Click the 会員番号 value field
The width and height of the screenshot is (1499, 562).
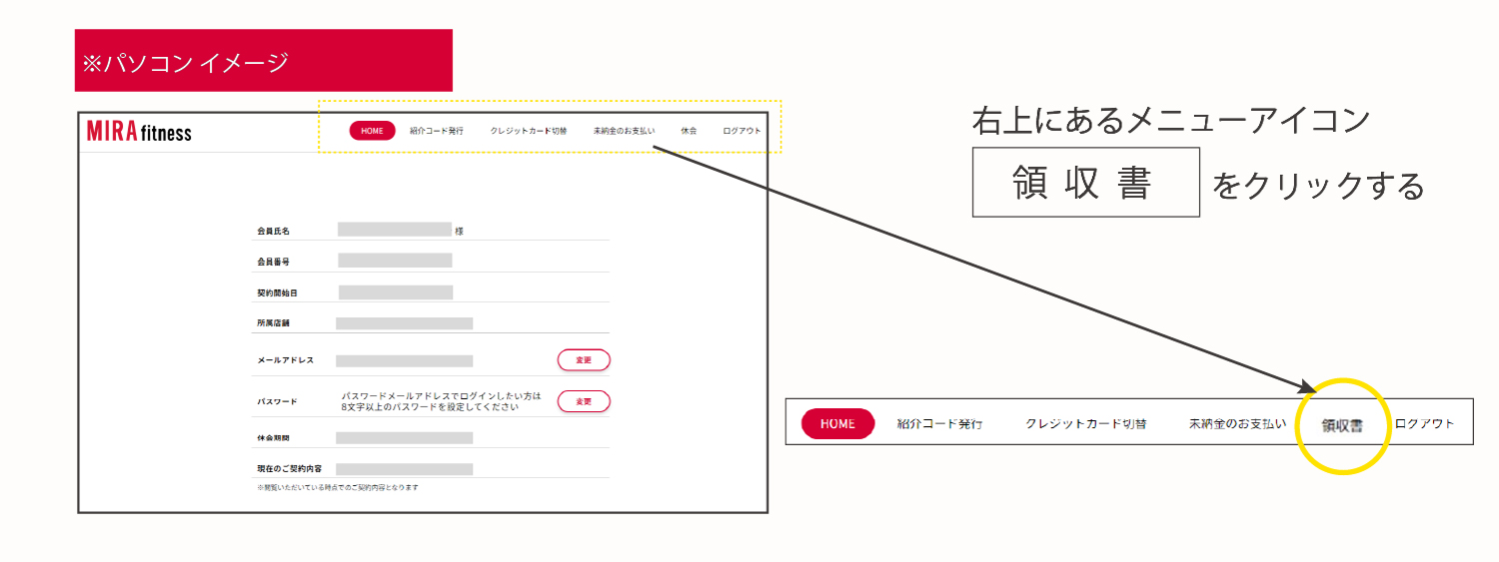[x=395, y=261]
